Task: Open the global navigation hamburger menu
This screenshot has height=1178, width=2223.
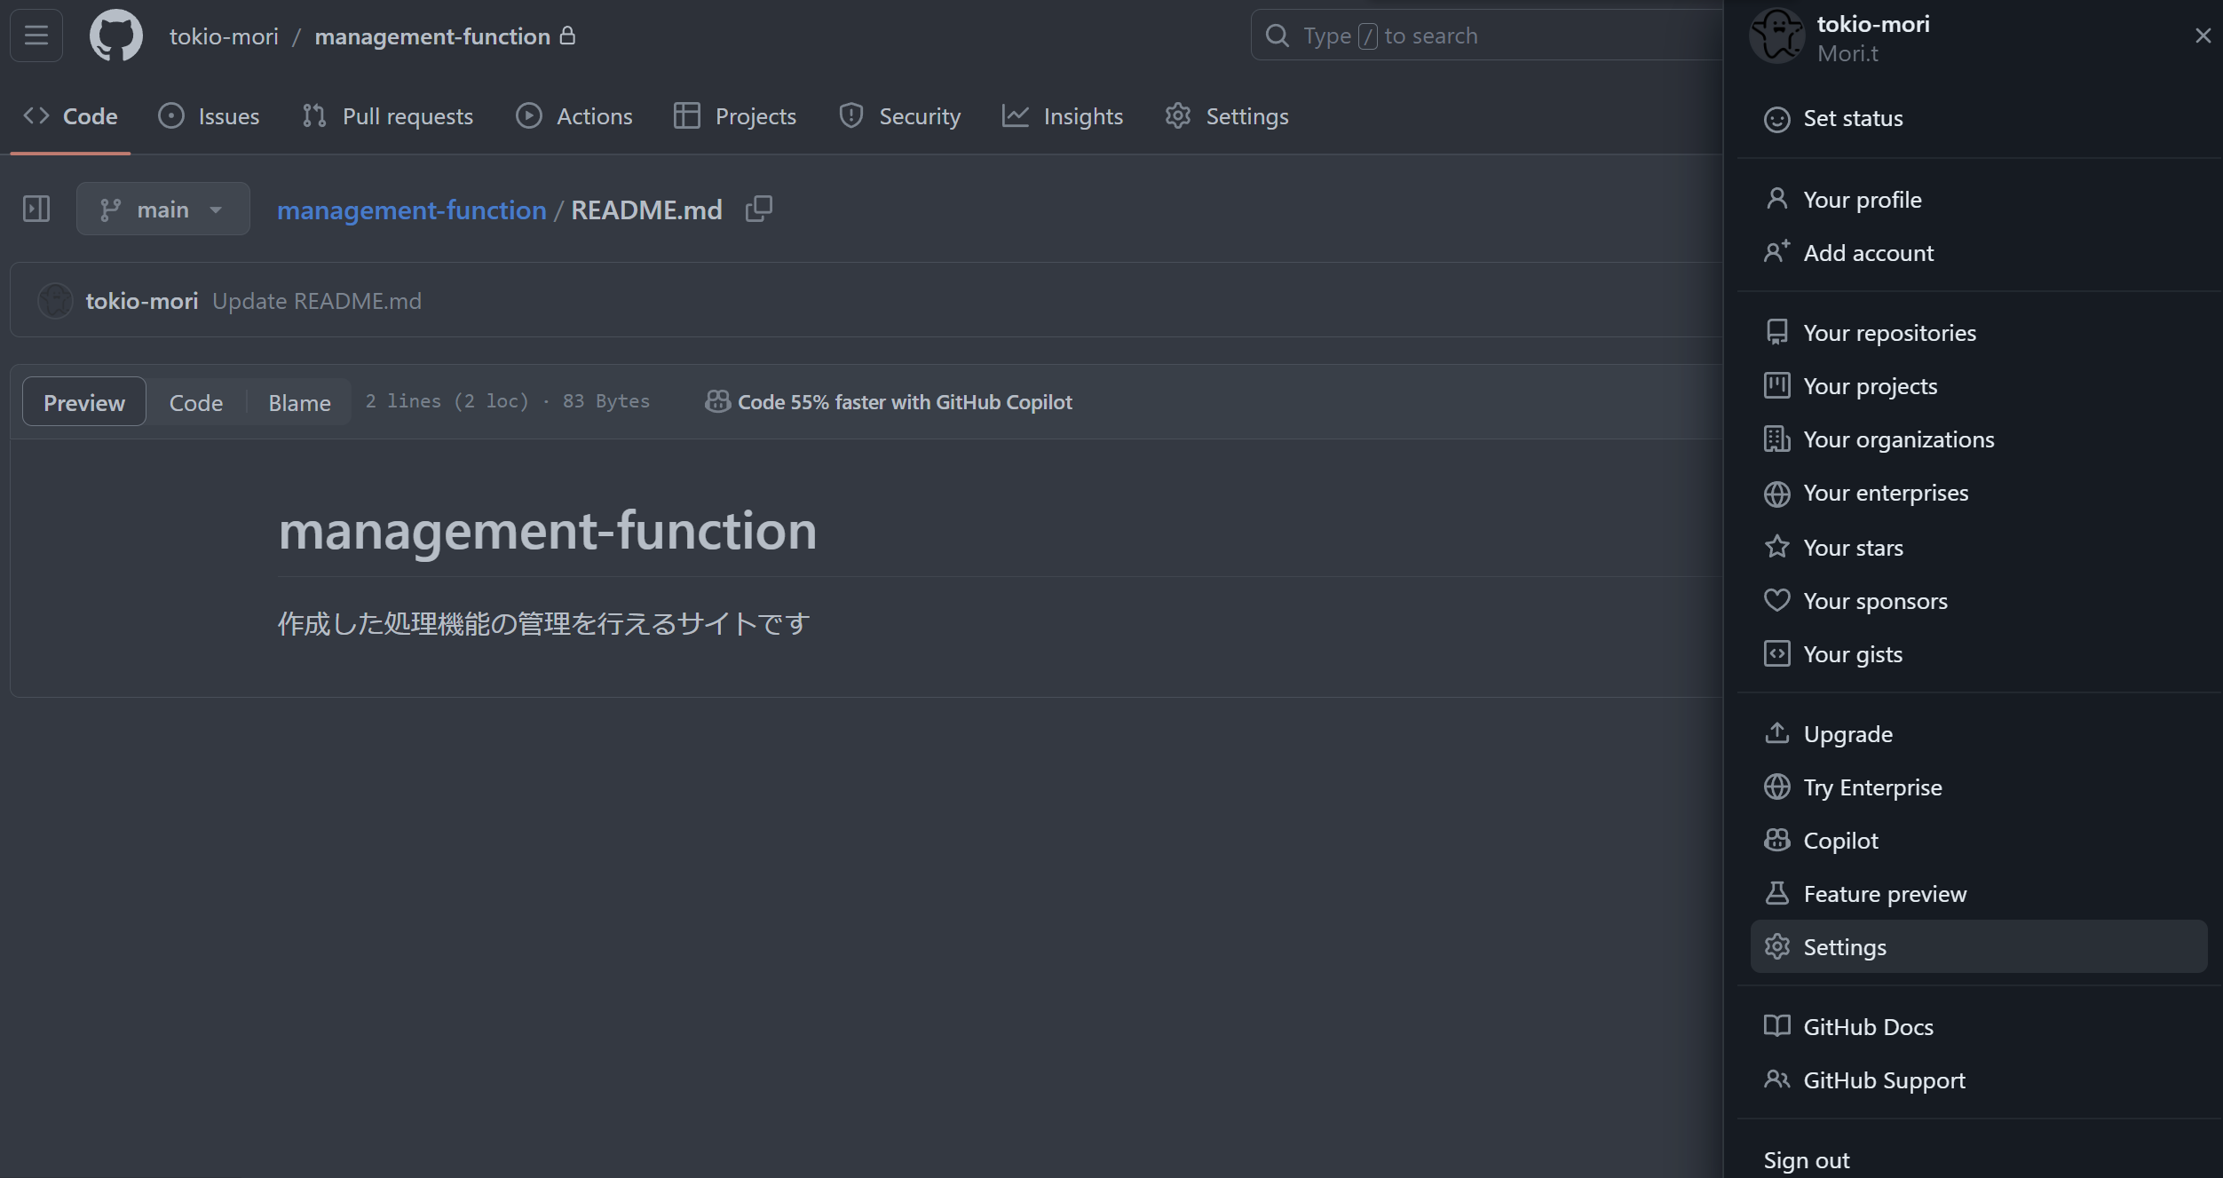Action: [x=36, y=35]
